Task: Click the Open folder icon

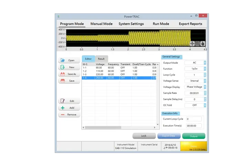Action: pyautogui.click(x=63, y=60)
